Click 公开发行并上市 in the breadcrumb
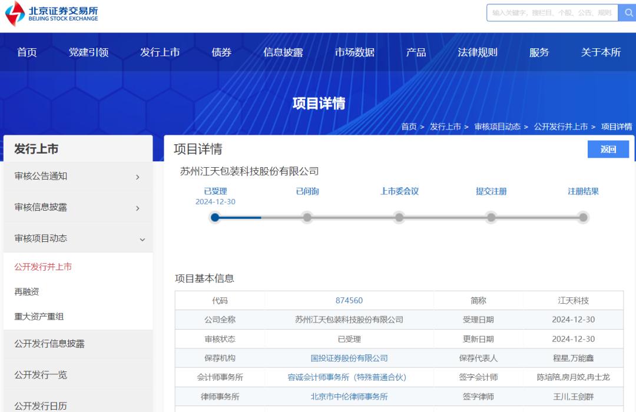Screen dimensions: 636x412 (561, 127)
